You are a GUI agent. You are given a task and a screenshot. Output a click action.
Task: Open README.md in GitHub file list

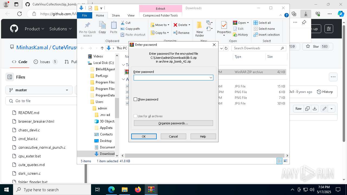29,113
